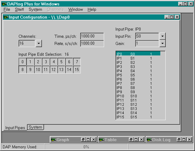This screenshot has height=151, width=195.
Task: Toggle input pipe 0 selection button
Action: pyautogui.click(x=22, y=62)
